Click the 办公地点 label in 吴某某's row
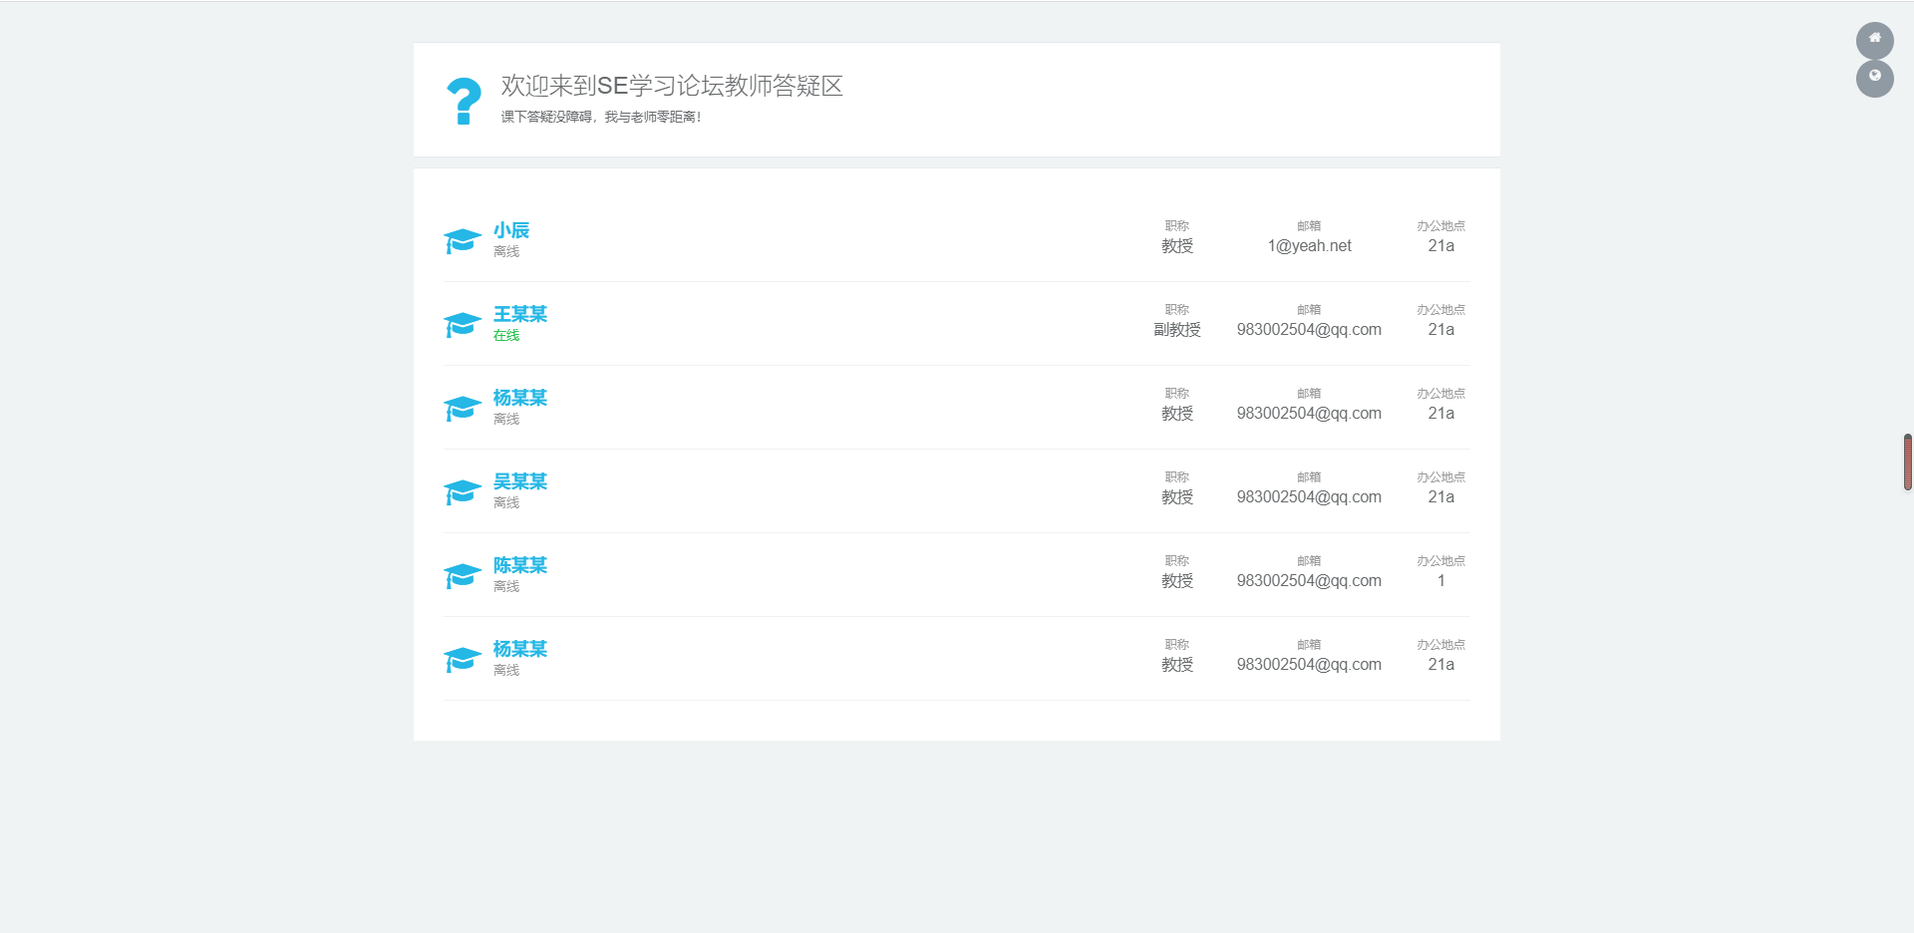The height and width of the screenshot is (933, 1914). point(1440,477)
